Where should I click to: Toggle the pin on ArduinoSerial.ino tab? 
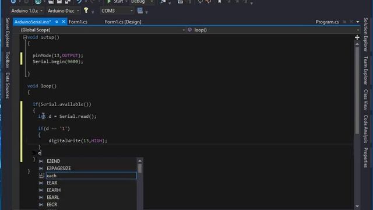coord(57,22)
